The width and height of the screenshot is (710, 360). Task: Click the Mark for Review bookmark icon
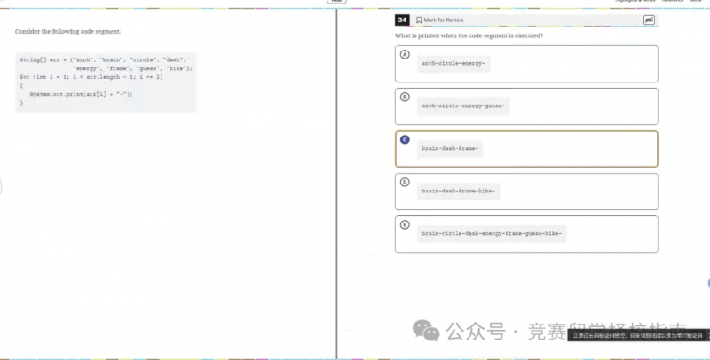tap(419, 20)
